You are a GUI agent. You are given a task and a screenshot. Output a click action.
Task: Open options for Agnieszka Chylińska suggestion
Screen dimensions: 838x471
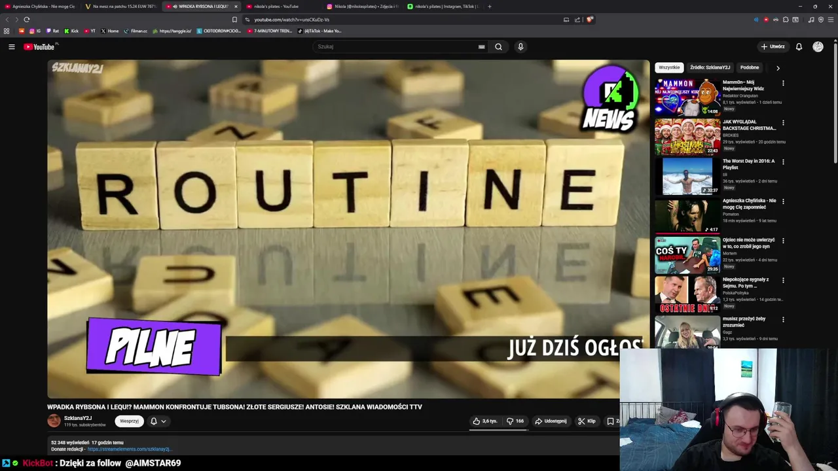pyautogui.click(x=783, y=201)
